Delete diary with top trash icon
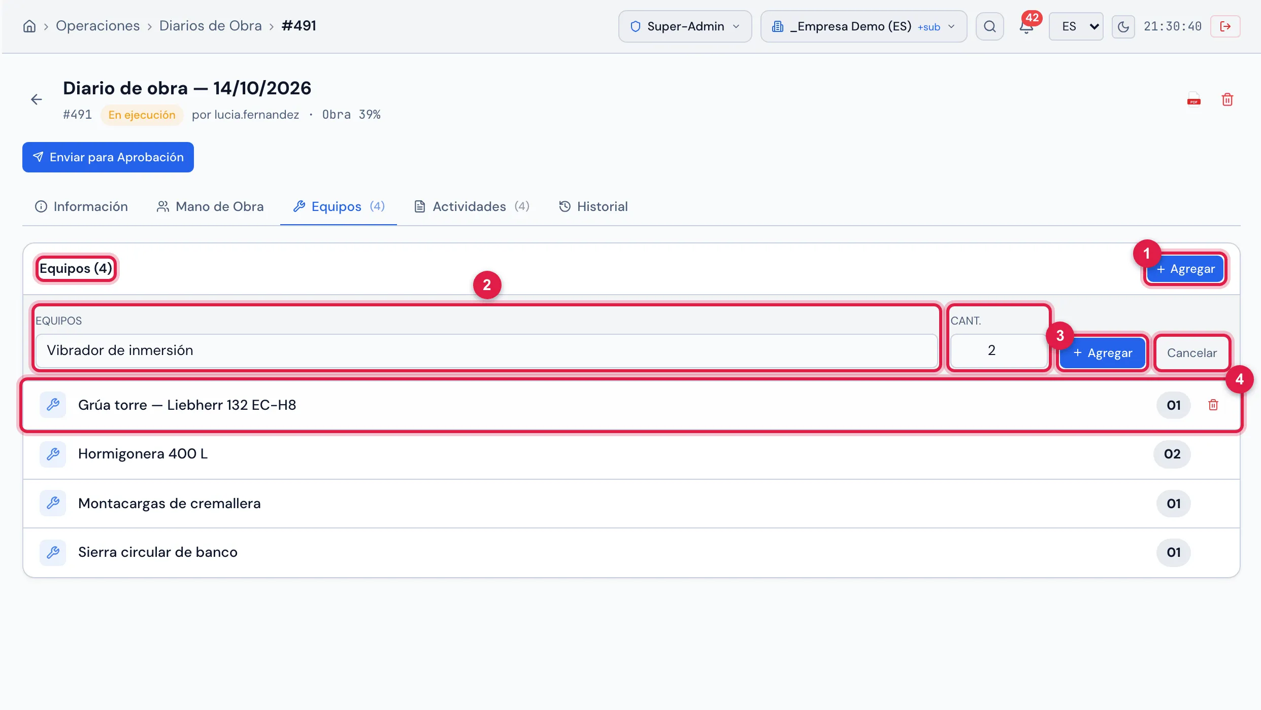 (x=1227, y=99)
